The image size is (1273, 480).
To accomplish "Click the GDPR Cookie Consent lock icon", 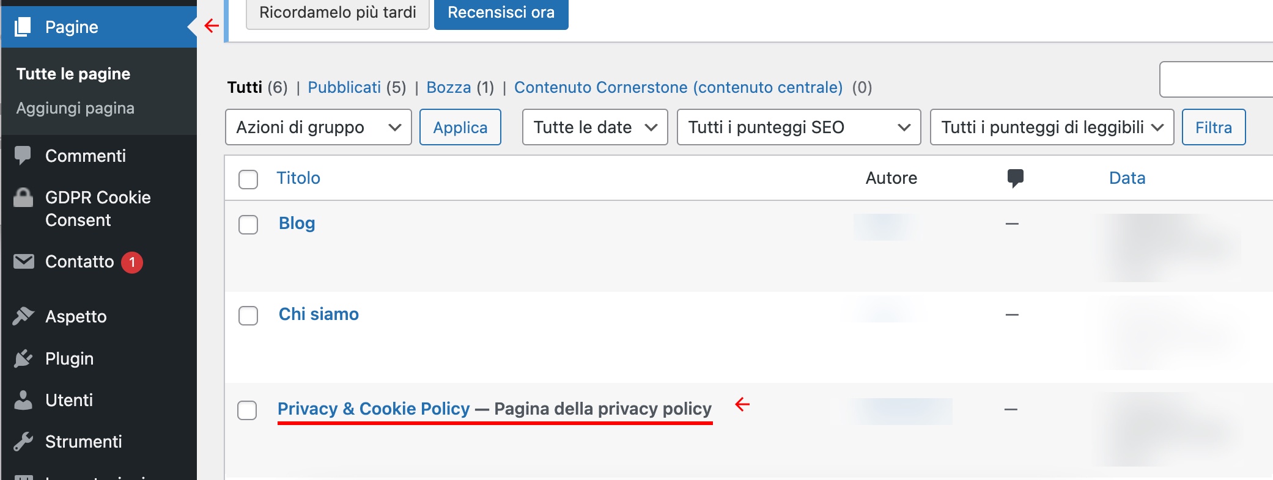I will click(23, 198).
